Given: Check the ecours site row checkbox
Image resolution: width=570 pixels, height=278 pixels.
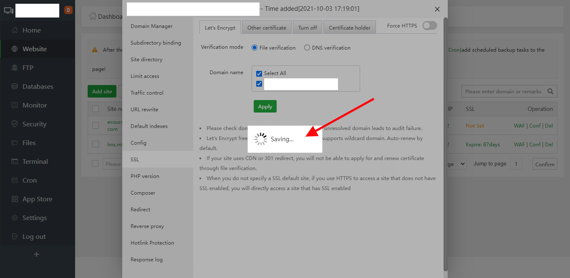Looking at the screenshot, I should pyautogui.click(x=96, y=125).
